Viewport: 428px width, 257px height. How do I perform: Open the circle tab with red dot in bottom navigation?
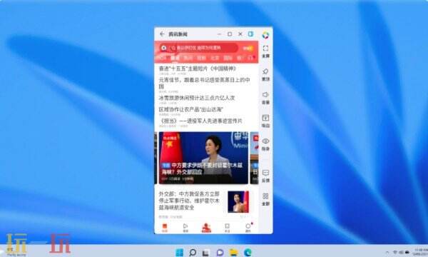click(x=248, y=228)
